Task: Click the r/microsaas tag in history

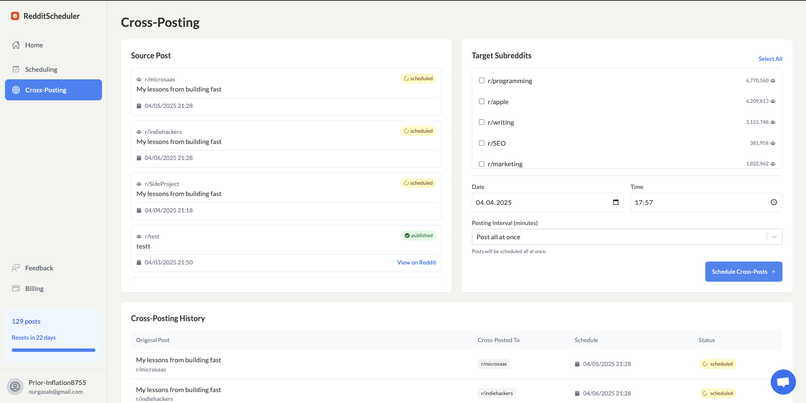Action: coord(494,364)
